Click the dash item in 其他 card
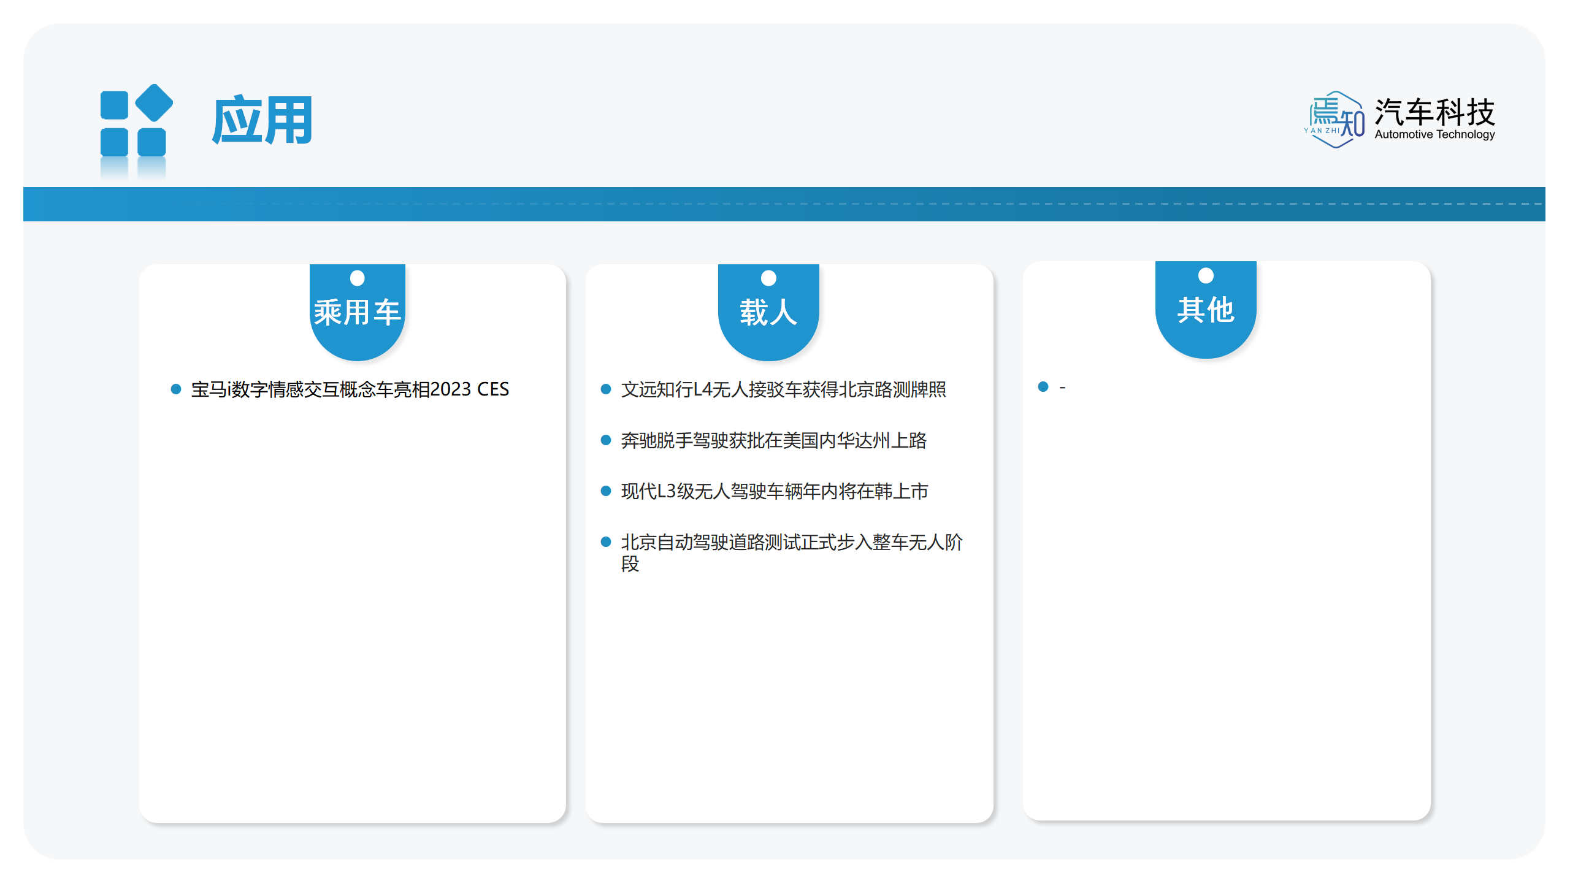 tap(1062, 387)
